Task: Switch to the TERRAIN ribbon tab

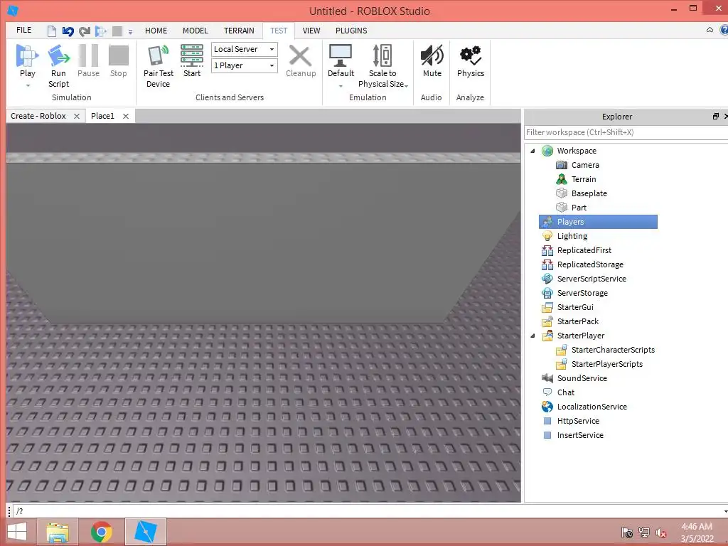Action: click(x=239, y=31)
